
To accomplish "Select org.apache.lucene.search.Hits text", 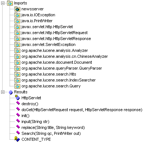I will tap(49, 74).
